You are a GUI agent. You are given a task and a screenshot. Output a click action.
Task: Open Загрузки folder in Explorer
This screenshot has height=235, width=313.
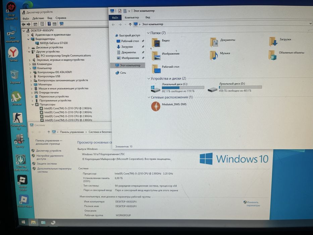280,41
